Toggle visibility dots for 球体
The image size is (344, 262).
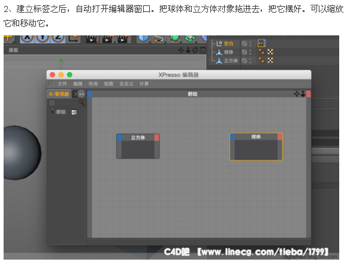click(x=251, y=52)
